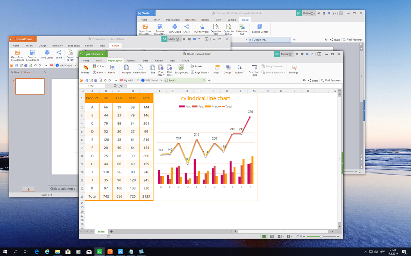Expand the Align dropdown
411x256 pixels.
tap(217, 69)
